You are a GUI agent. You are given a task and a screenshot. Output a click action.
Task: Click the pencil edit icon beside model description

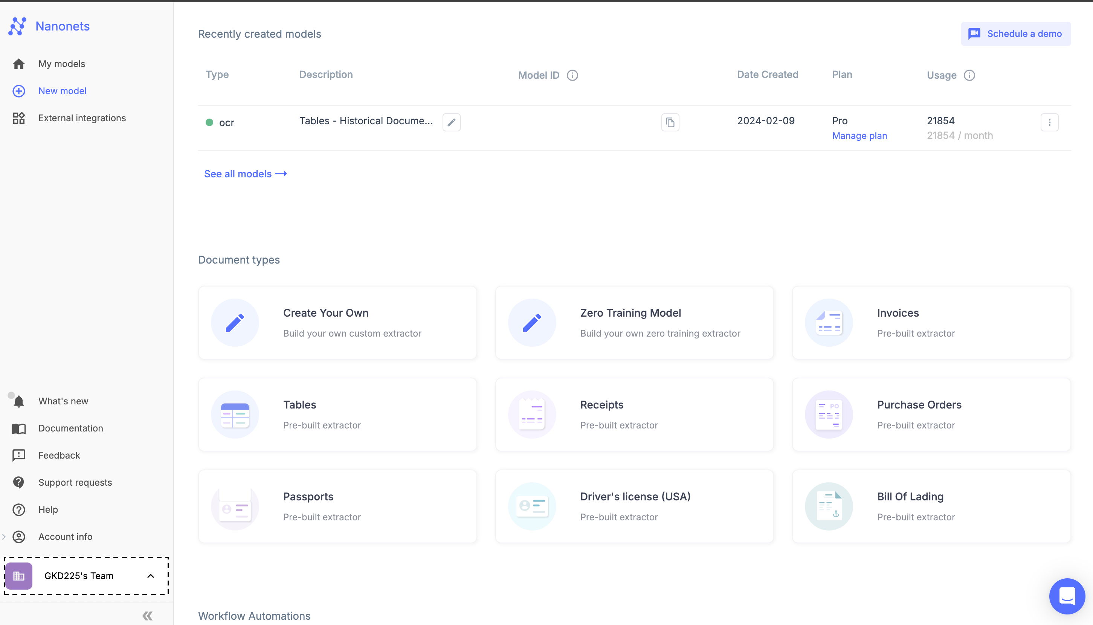pyautogui.click(x=451, y=122)
